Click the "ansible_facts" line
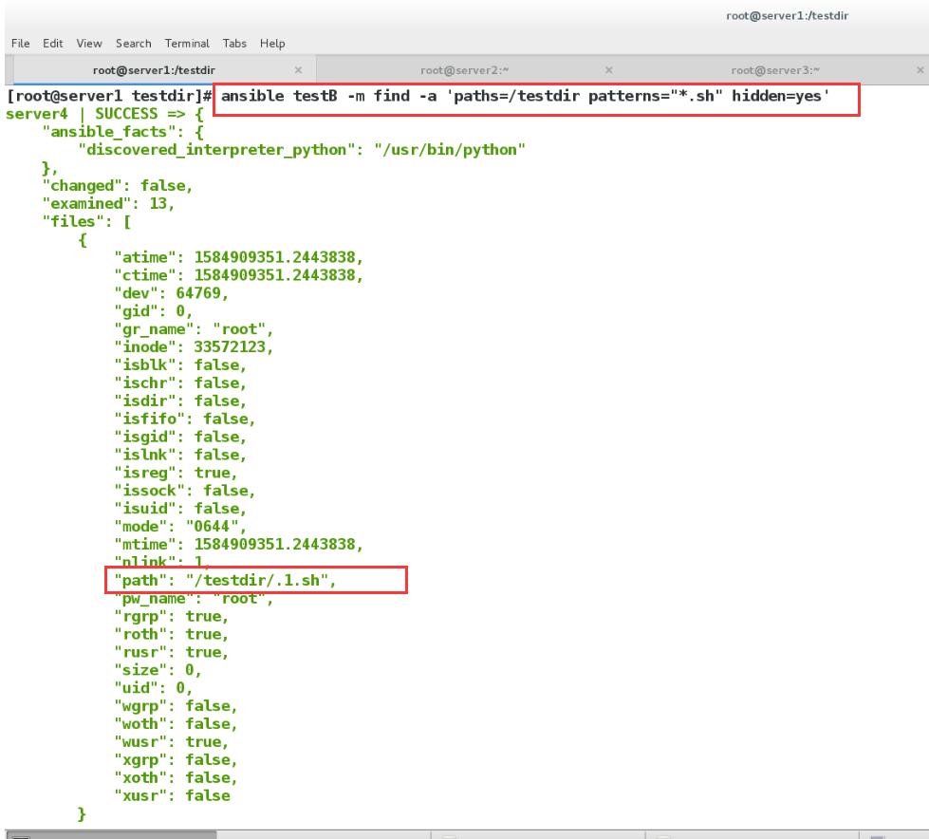The width and height of the screenshot is (929, 839). pyautogui.click(x=122, y=132)
